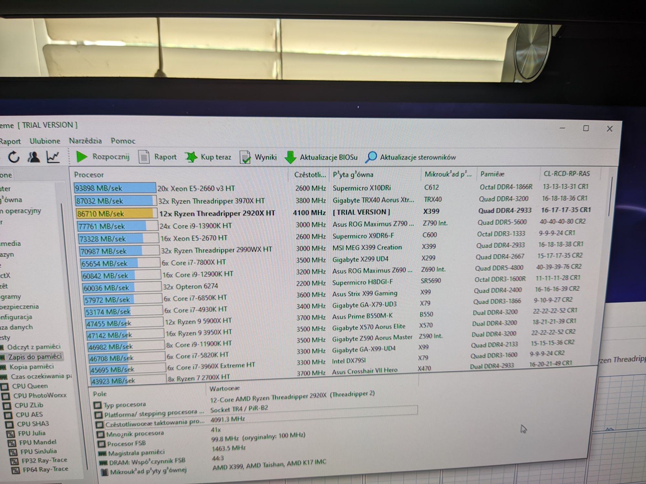Open the Pomoc menu
The image size is (646, 484).
pos(123,141)
